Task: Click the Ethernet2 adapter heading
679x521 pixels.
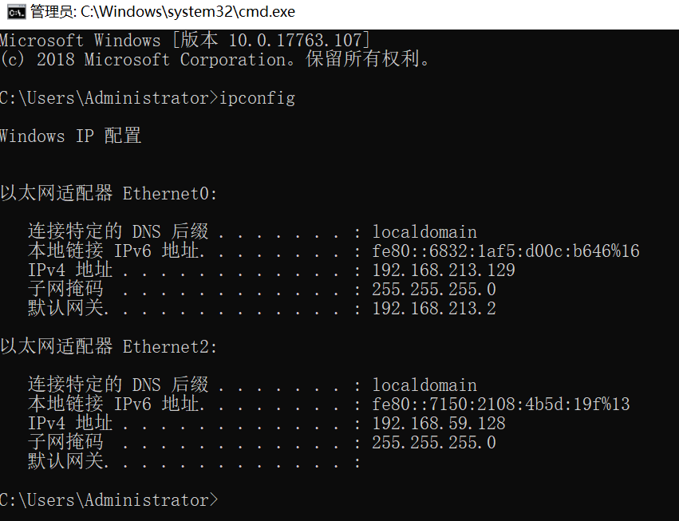Action: (x=109, y=347)
